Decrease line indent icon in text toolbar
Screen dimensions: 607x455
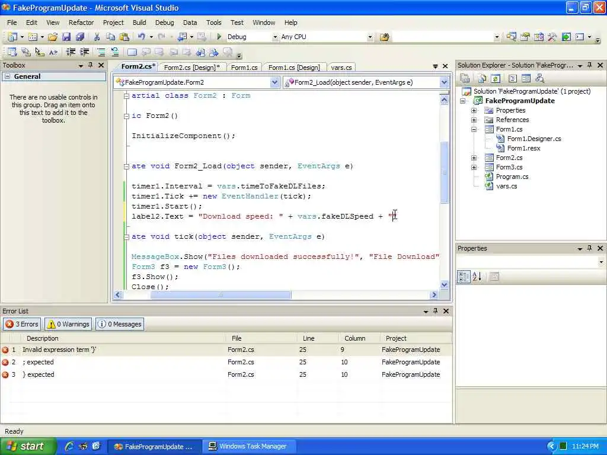coord(71,52)
